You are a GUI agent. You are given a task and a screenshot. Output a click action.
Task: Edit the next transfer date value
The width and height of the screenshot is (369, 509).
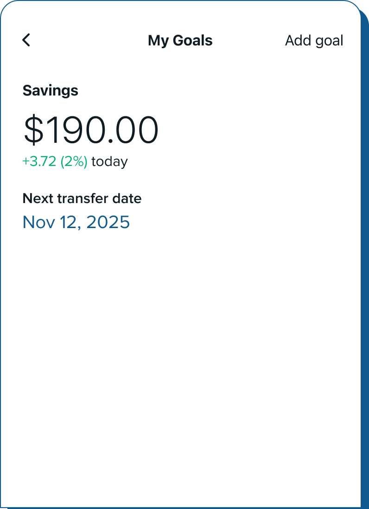coord(76,222)
